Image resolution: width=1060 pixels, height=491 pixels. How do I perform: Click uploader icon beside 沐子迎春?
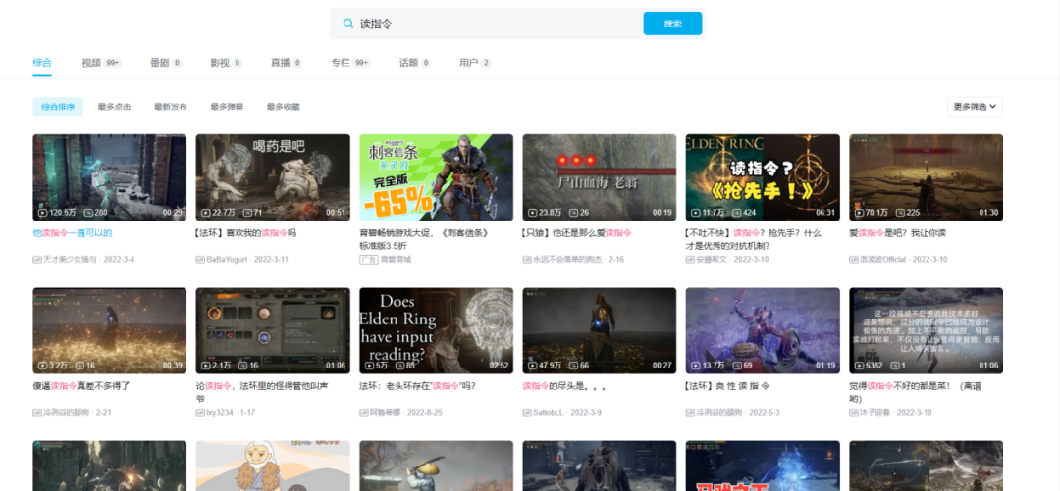coord(853,412)
